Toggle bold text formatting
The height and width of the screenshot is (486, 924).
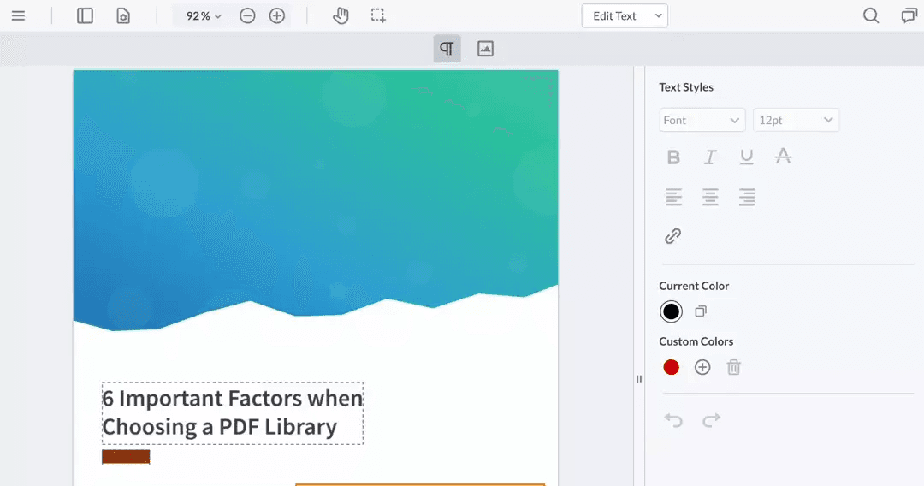(674, 157)
